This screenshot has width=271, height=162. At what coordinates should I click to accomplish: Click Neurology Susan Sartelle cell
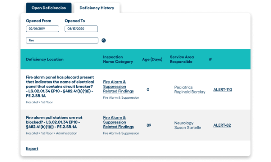tap(188, 125)
